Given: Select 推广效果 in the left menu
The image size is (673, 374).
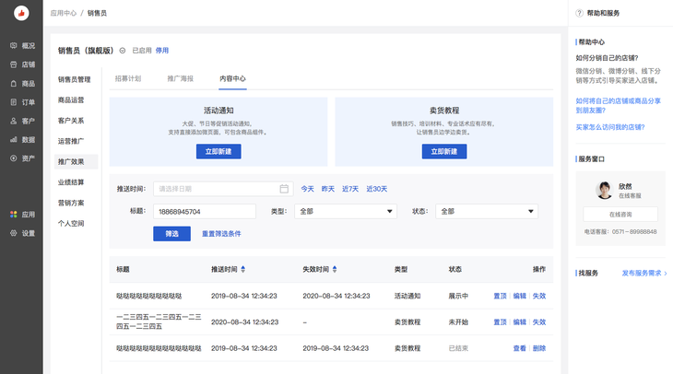Looking at the screenshot, I should tap(71, 161).
